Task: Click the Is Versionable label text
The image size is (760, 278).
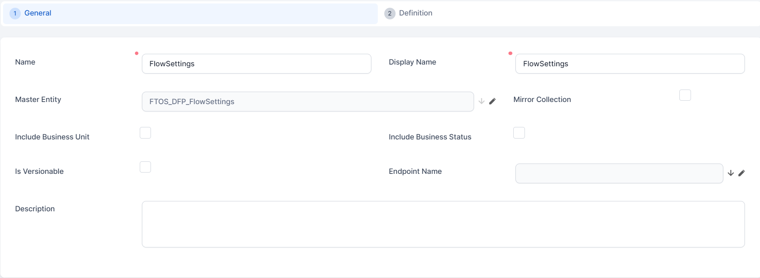Action: pos(39,171)
